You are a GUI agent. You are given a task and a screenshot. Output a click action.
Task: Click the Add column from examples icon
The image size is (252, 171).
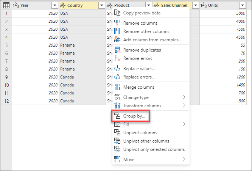point(117,39)
